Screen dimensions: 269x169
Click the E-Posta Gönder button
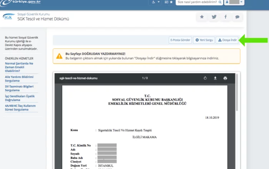pos(180,40)
